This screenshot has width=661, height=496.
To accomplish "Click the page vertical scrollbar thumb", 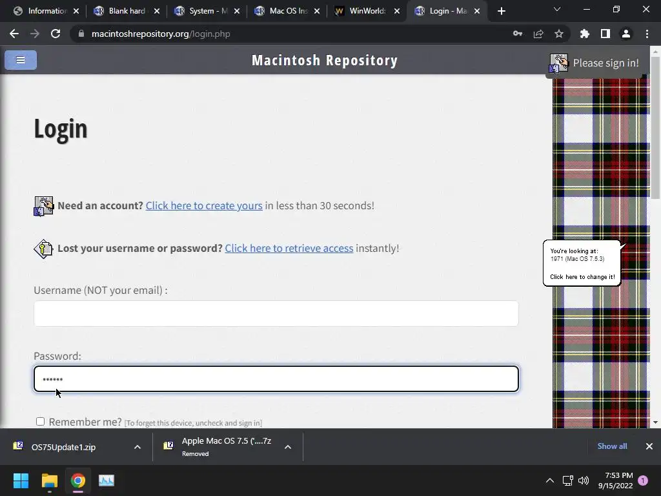I will click(x=655, y=127).
